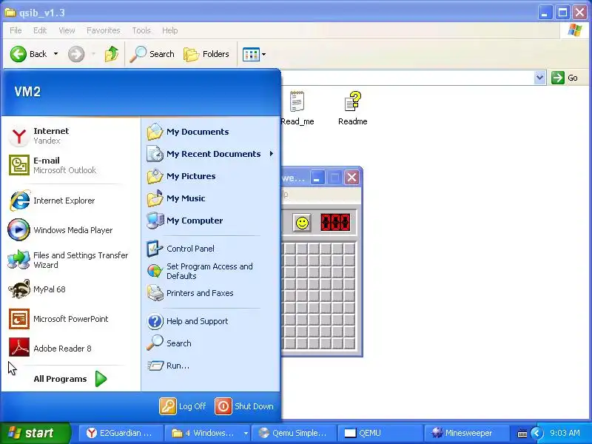
Task: Open the Tools menu in Explorer
Action: coord(141,30)
